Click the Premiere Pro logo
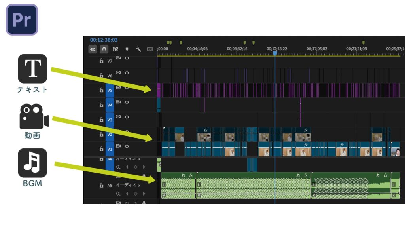Viewport: 405px width, 228px height. 22,20
